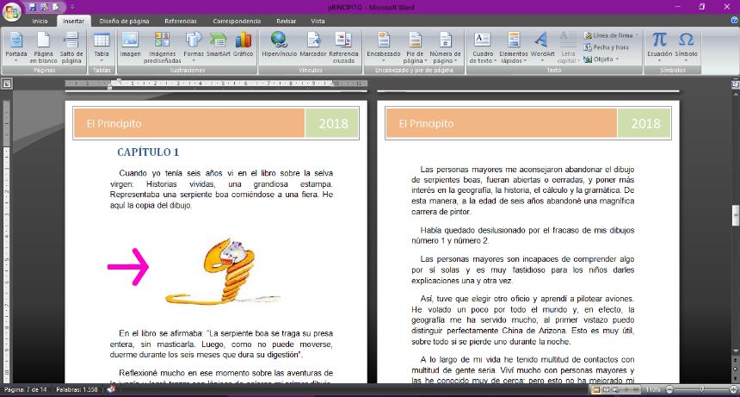Click the vertical scrollbar thumb
Viewport: 740px width, 397px height.
pyautogui.click(x=736, y=215)
